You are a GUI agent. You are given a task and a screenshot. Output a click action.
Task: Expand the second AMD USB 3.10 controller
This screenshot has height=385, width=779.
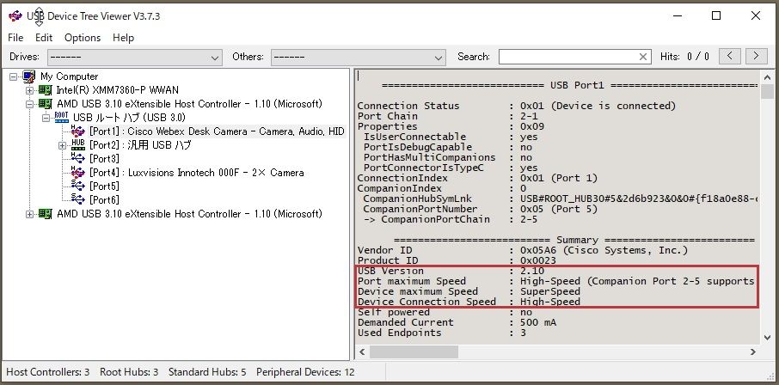tap(30, 214)
